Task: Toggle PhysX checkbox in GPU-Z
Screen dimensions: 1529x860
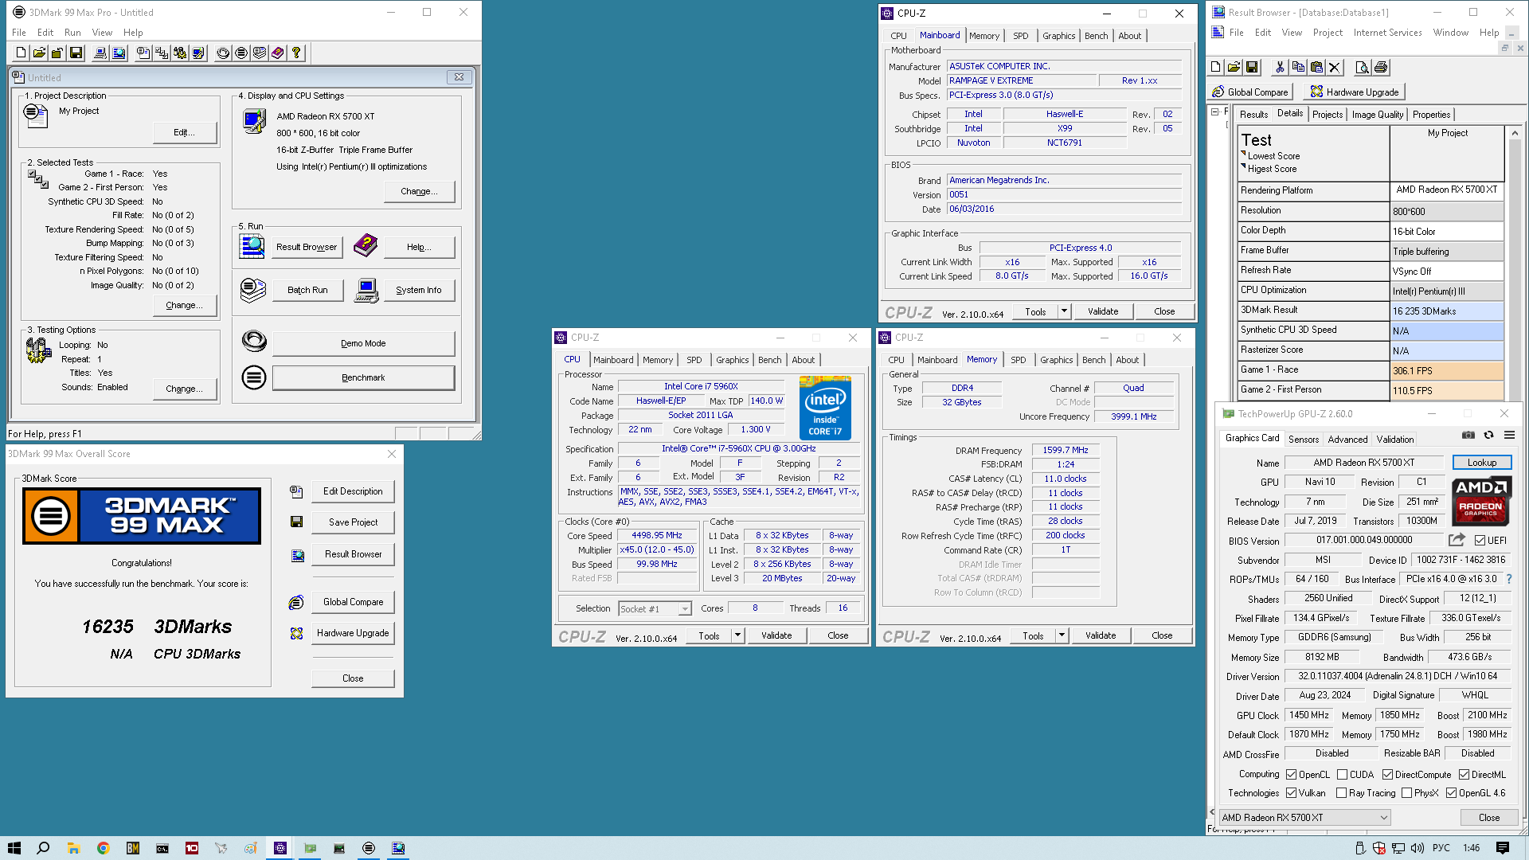Action: 1407,793
